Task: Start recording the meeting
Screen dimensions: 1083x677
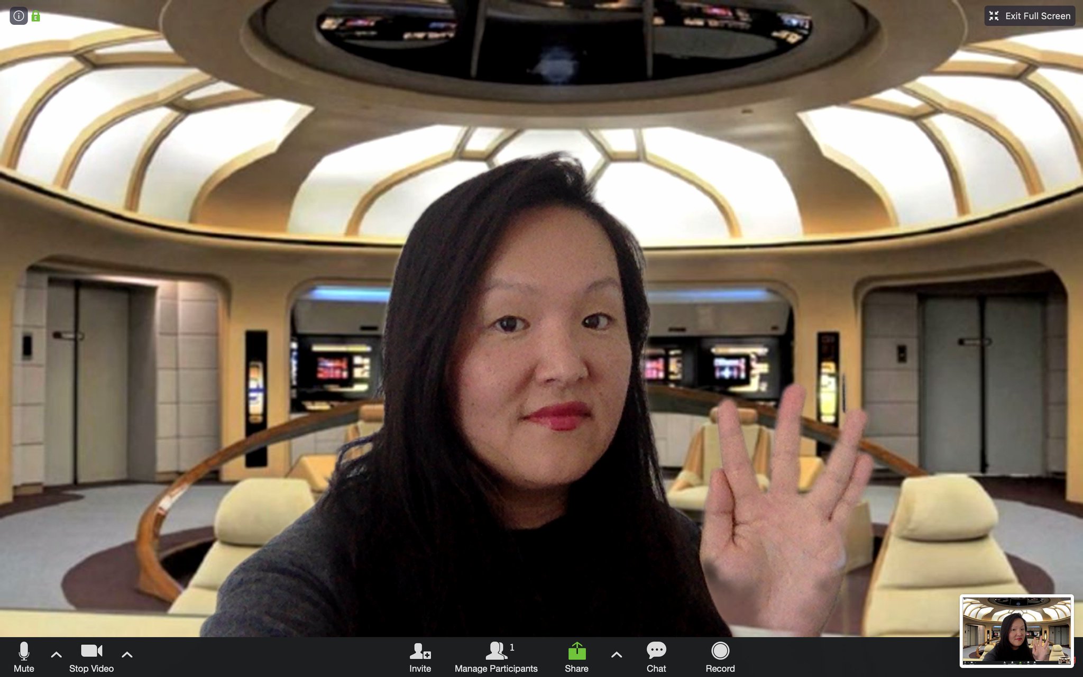Action: click(720, 657)
